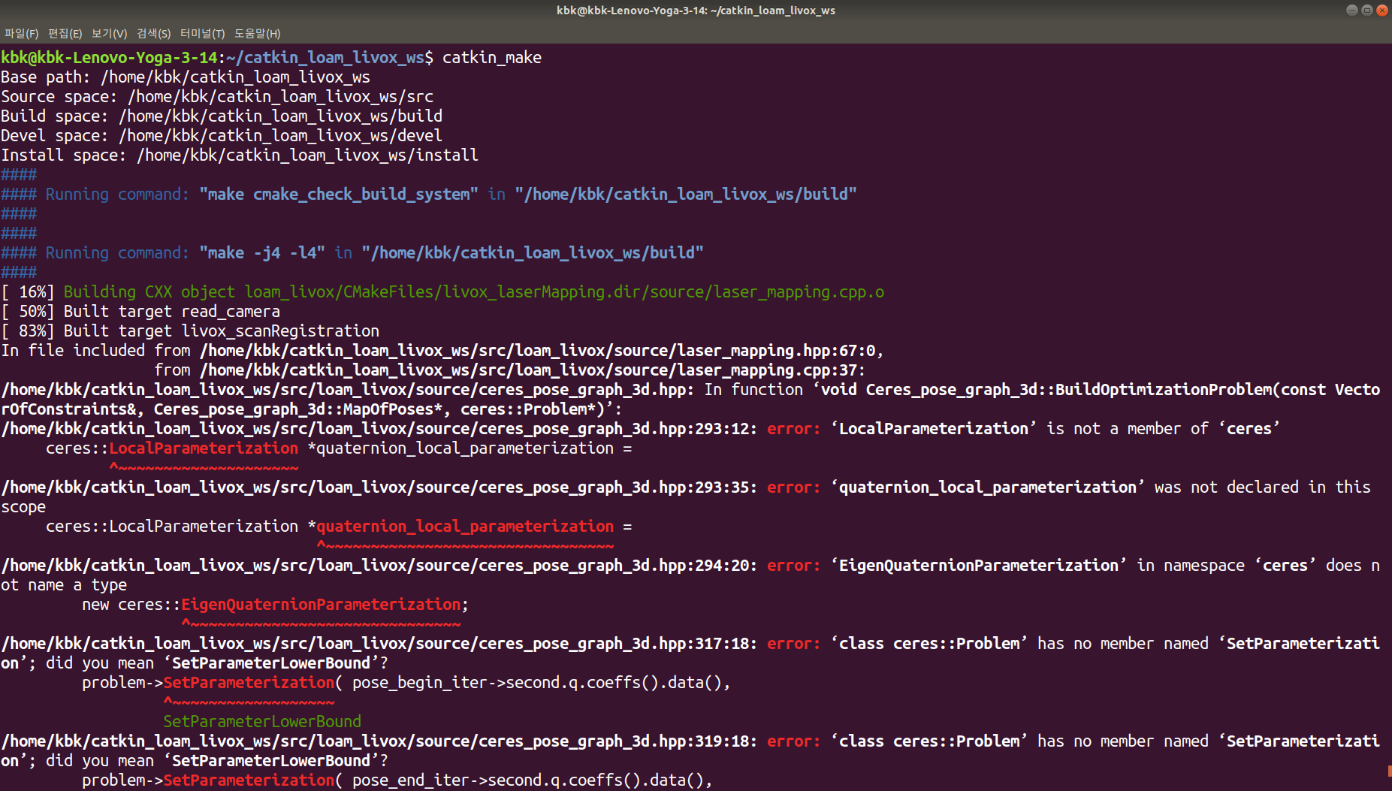Click the laser_mapping.cpp:37 include path
This screenshot has width=1392, height=791.
tap(528, 370)
